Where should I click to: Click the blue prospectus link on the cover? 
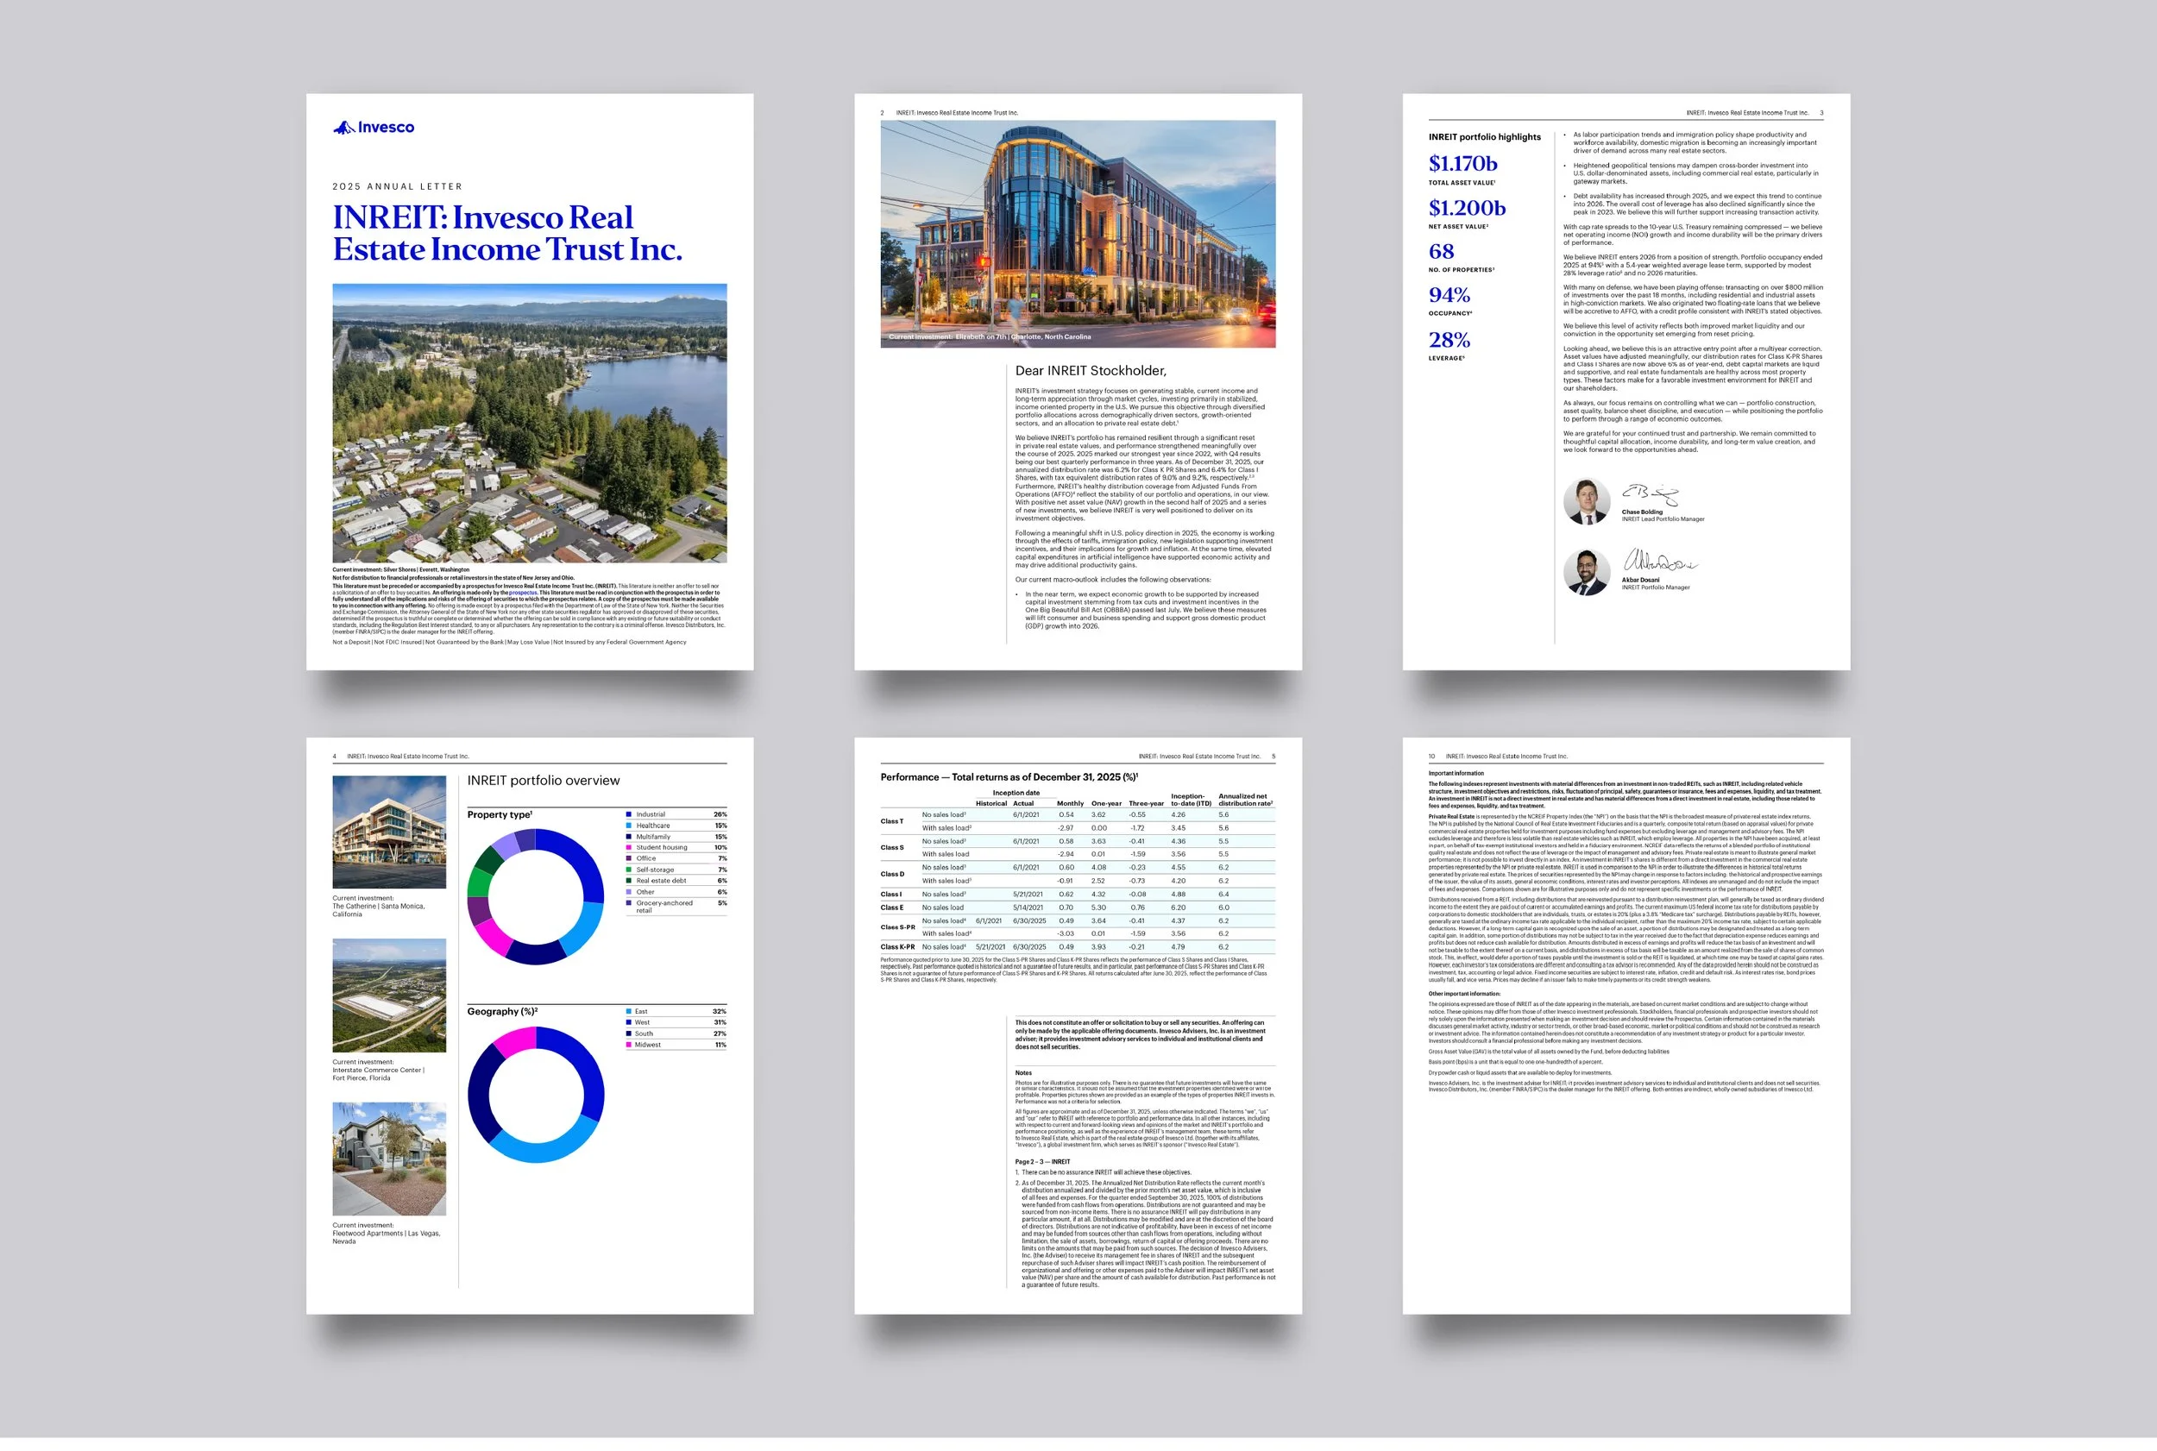[523, 594]
